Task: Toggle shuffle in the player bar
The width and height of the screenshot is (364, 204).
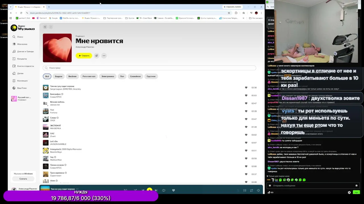Action: (135, 190)
